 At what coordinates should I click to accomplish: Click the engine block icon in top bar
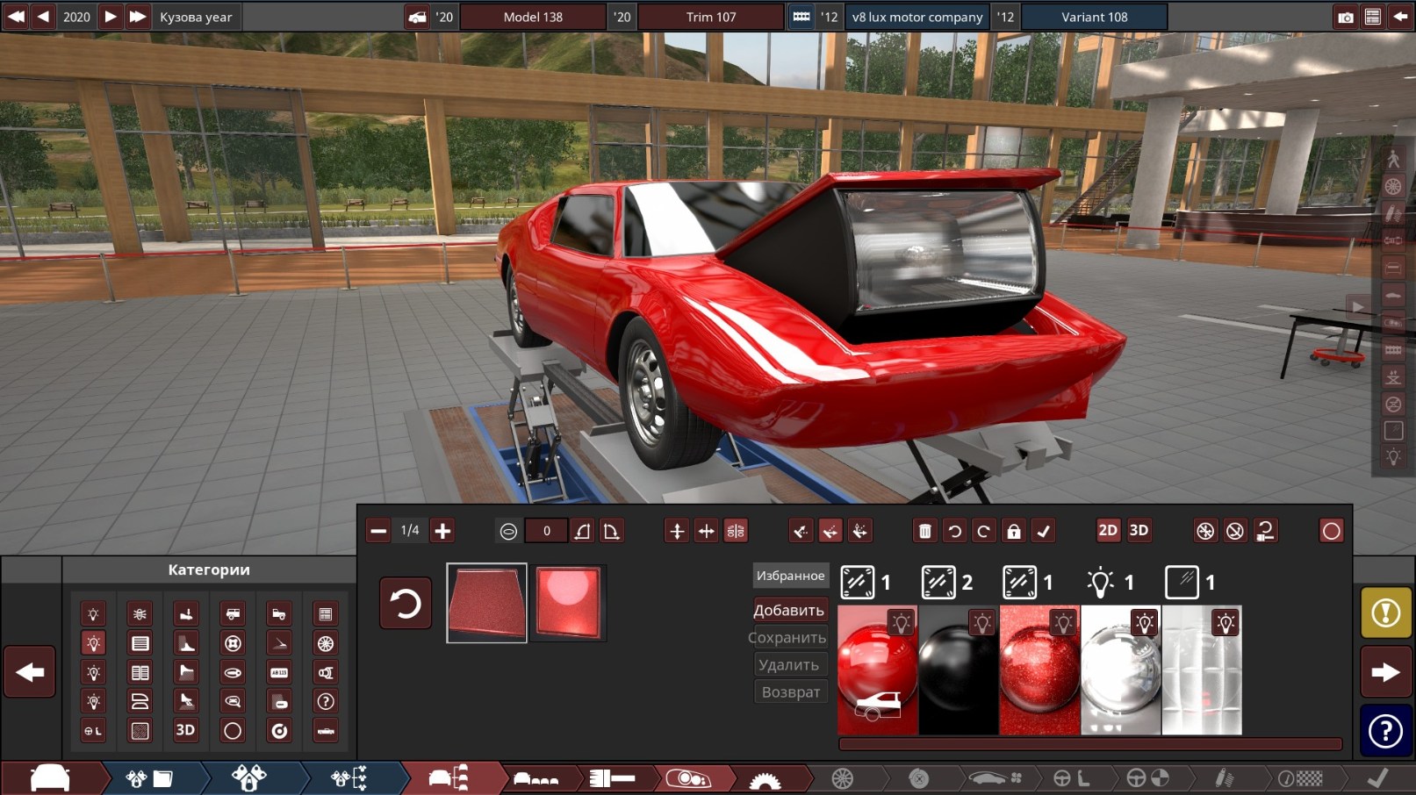point(801,17)
